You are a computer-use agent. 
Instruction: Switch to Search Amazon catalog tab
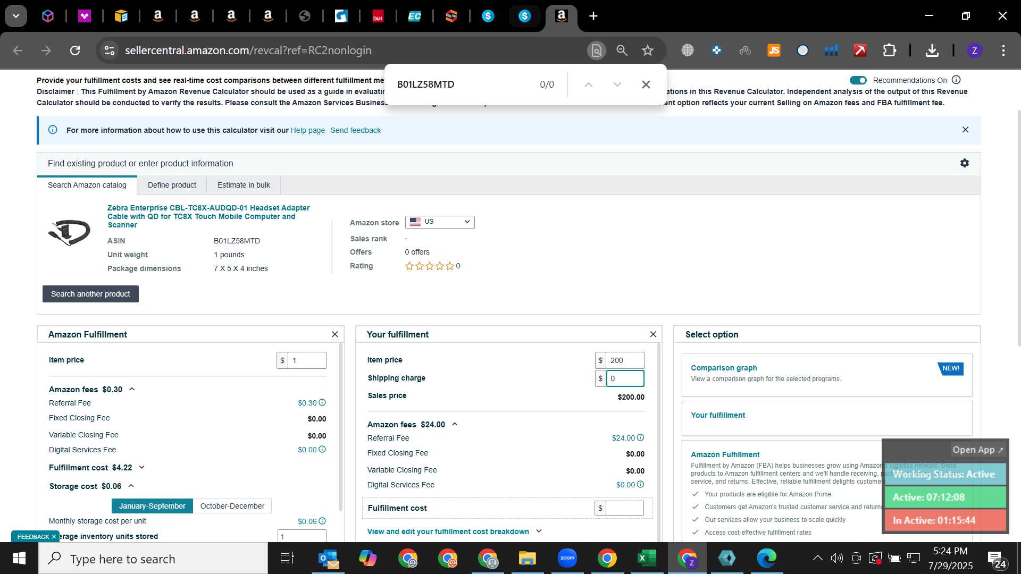[87, 185]
